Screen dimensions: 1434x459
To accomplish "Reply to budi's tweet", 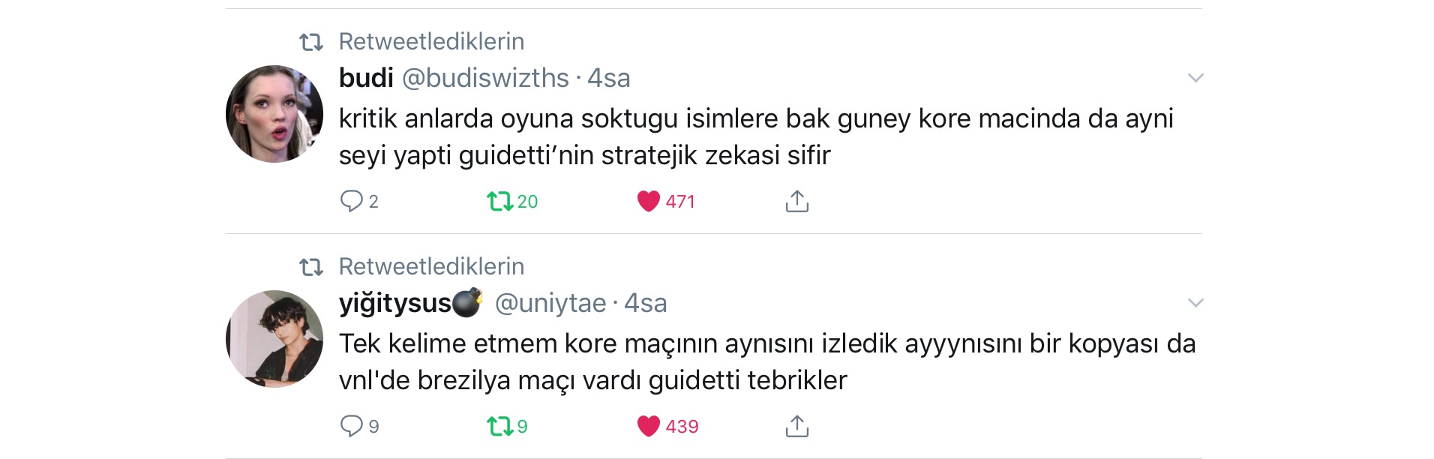I will 351,201.
